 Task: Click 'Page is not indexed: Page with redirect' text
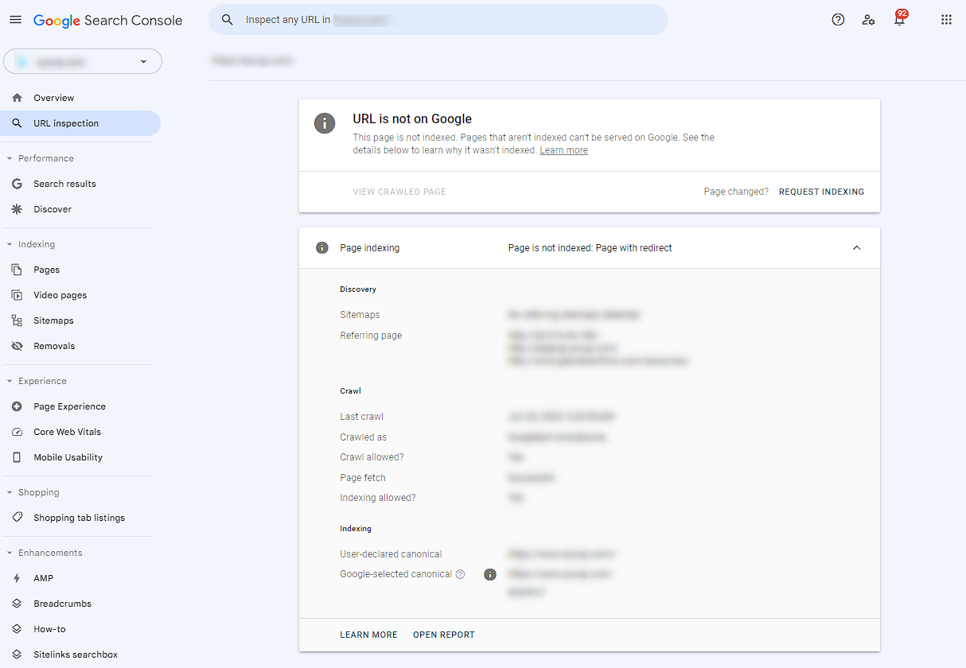(x=590, y=248)
